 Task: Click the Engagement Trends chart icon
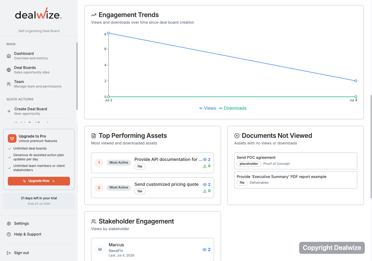click(x=94, y=15)
